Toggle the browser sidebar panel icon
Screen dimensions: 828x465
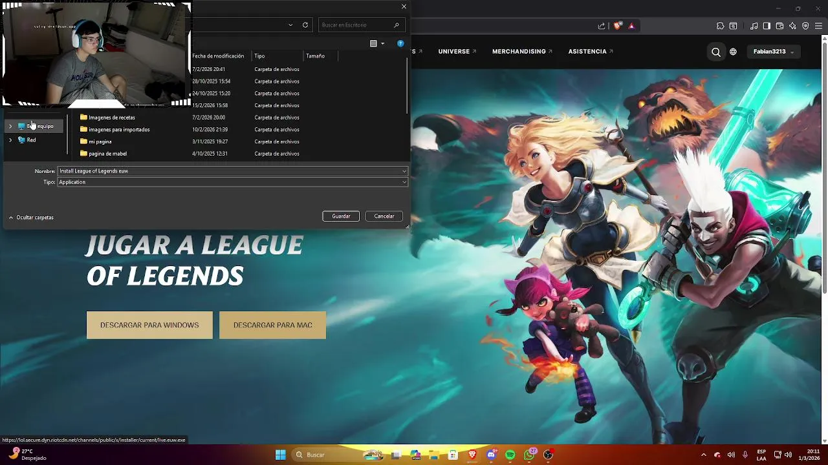(767, 26)
